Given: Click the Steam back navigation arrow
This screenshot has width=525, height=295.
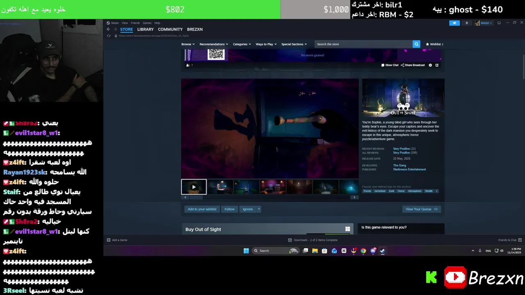Looking at the screenshot, I should pyautogui.click(x=108, y=29).
